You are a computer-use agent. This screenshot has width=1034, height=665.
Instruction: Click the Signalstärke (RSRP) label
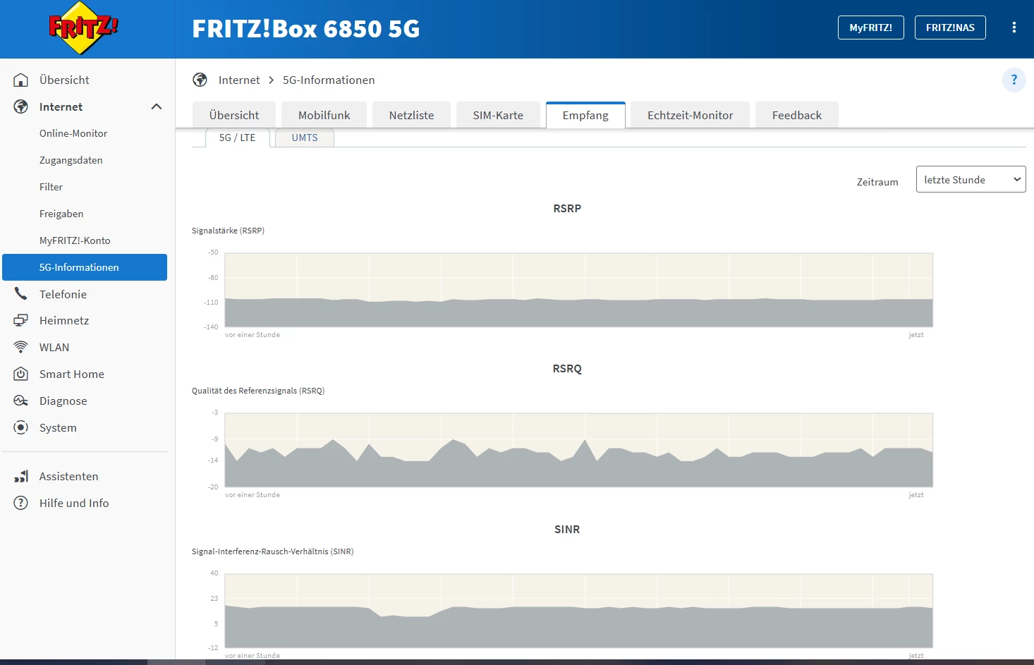pos(228,231)
